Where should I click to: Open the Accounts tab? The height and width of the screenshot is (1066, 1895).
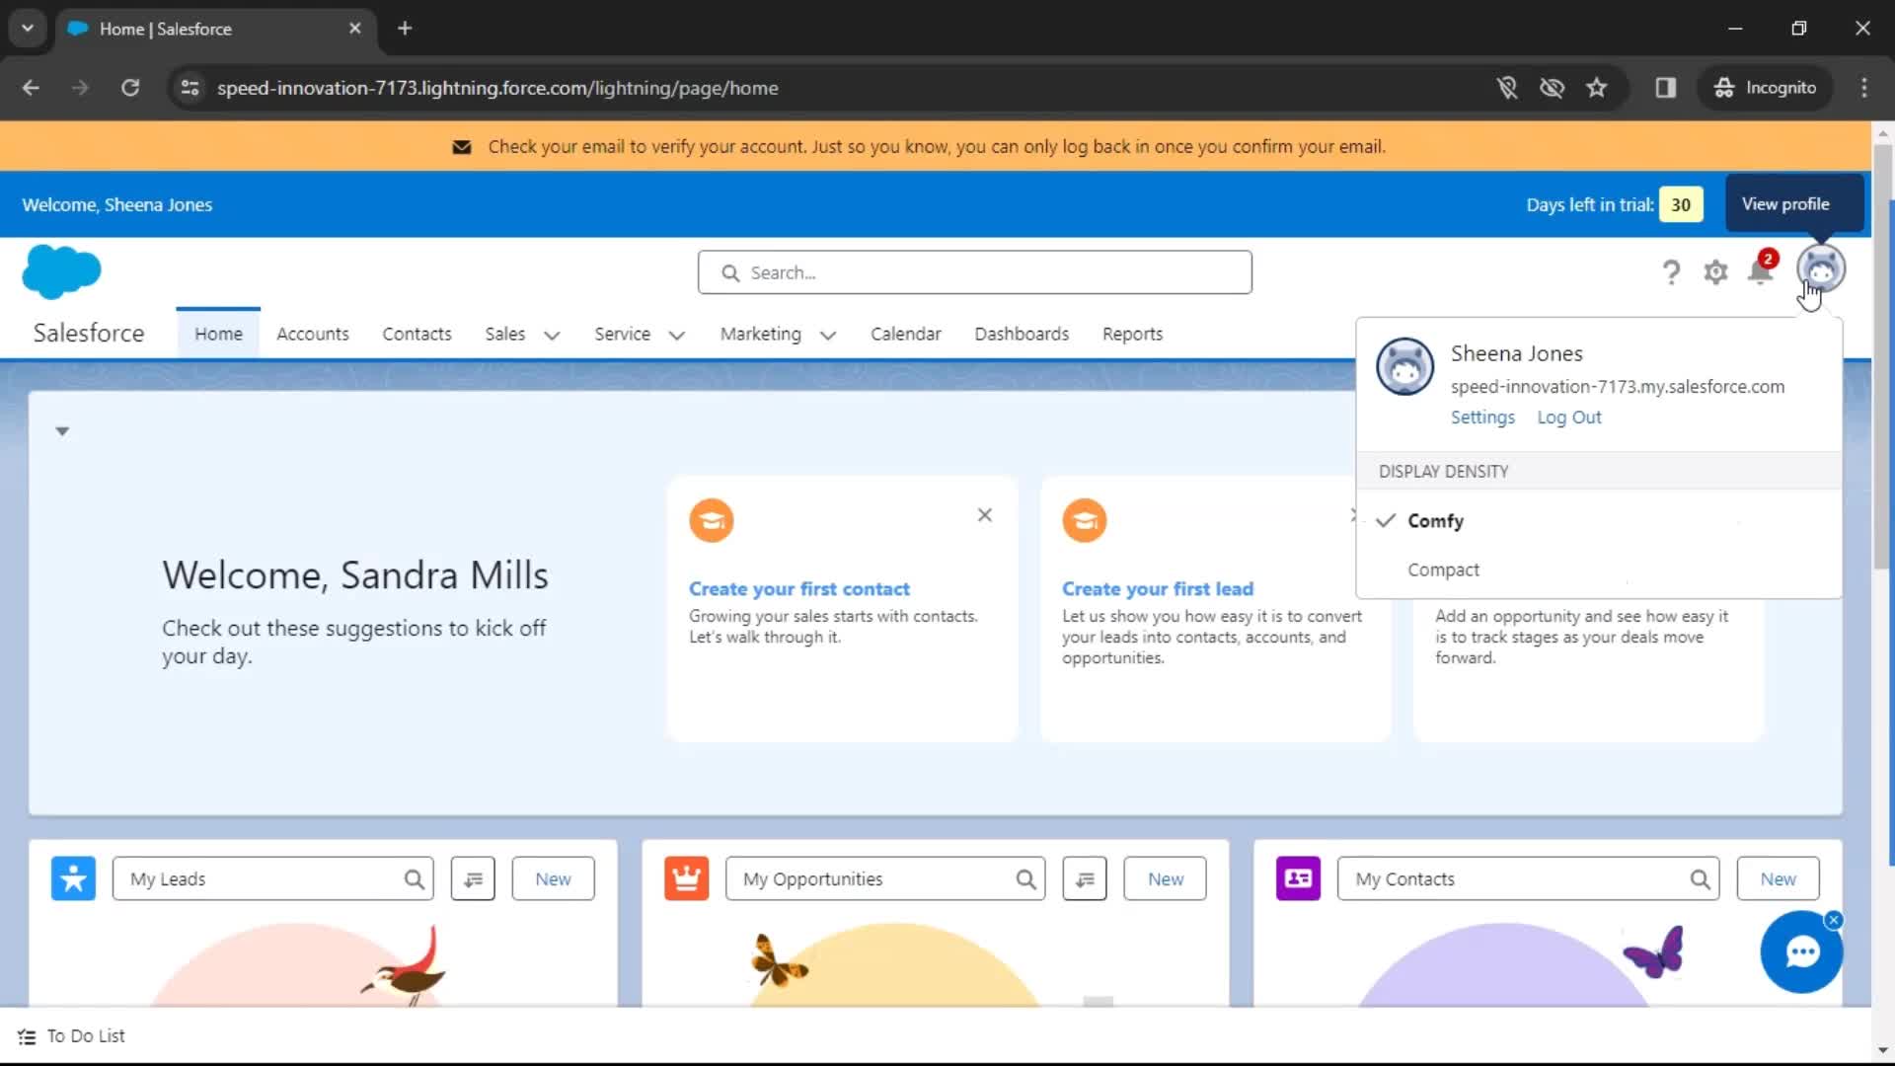(x=313, y=334)
